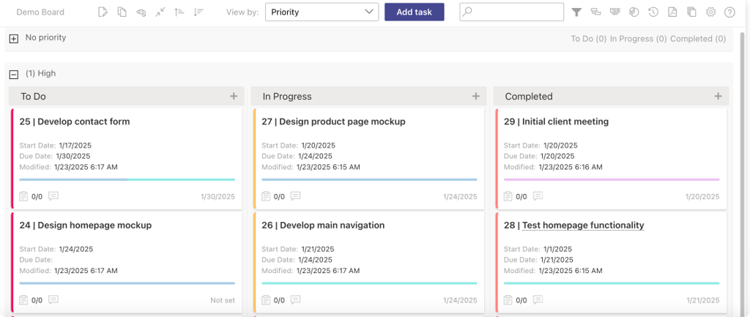
Task: Click "1/21/2025" footer date on Test homepage card
Action: (702, 300)
